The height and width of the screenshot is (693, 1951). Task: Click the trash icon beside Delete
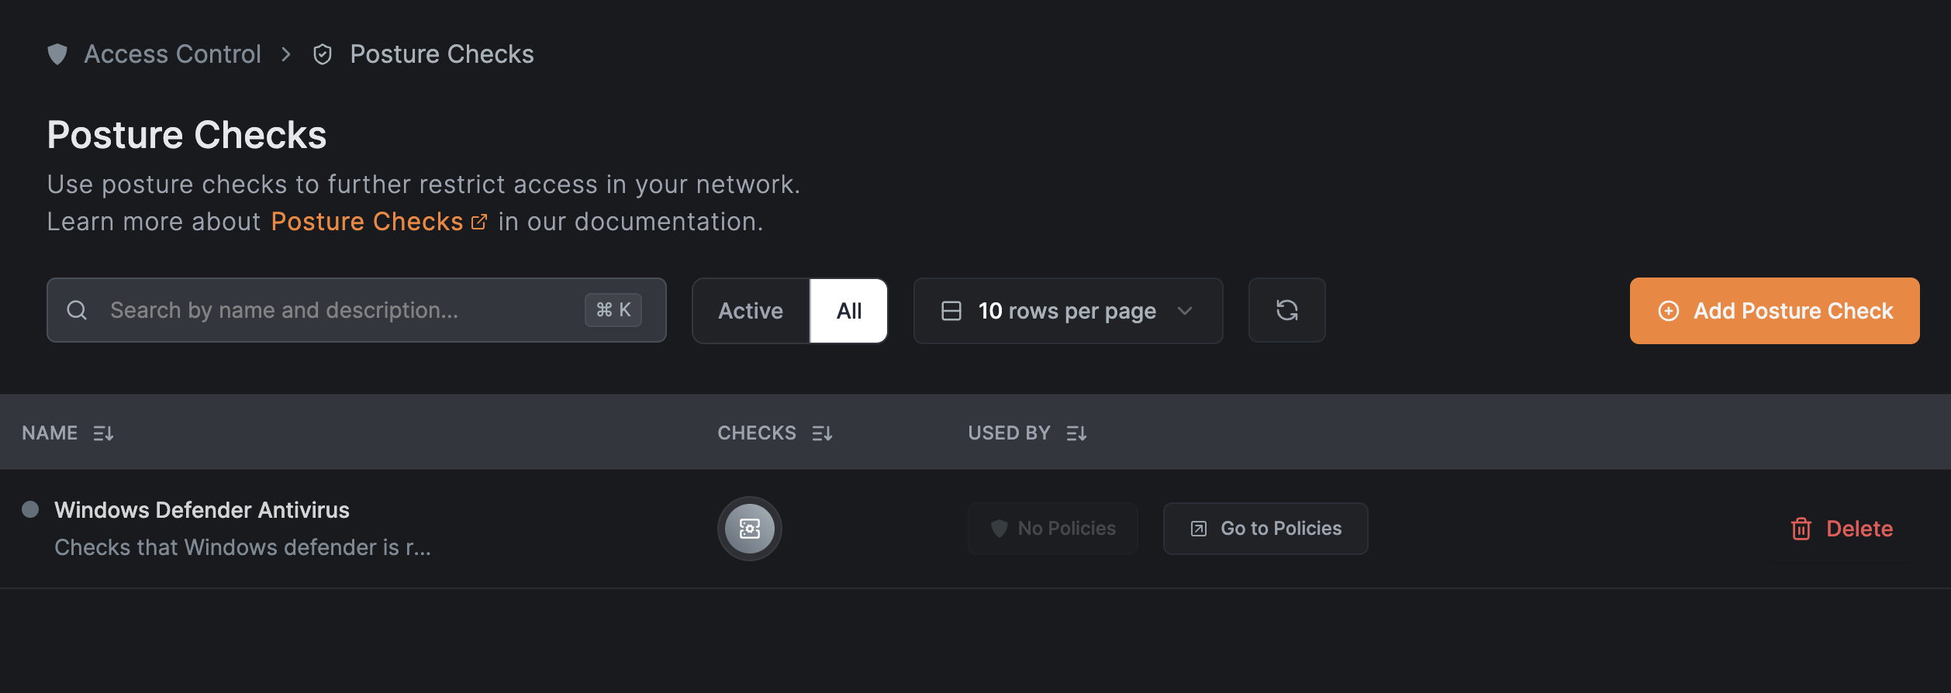point(1801,529)
